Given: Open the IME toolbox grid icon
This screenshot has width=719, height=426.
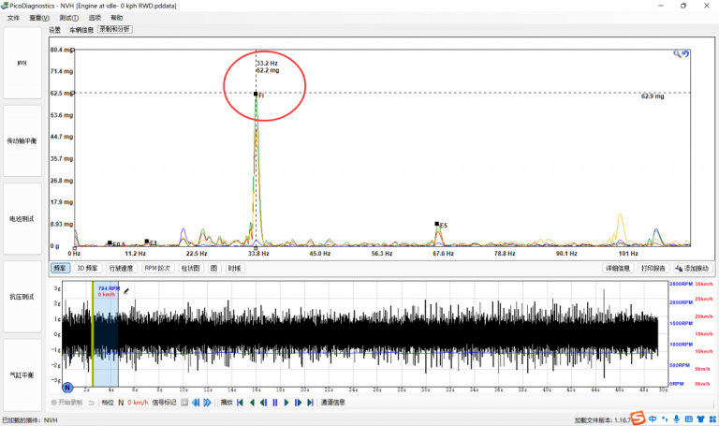Looking at the screenshot, I should coord(712,419).
